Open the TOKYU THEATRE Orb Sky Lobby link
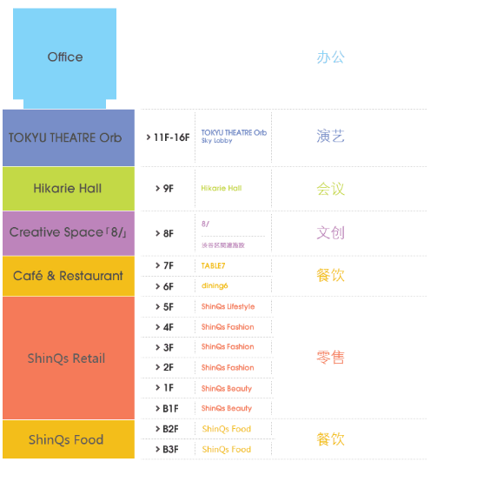503x482 pixels. pos(234,137)
